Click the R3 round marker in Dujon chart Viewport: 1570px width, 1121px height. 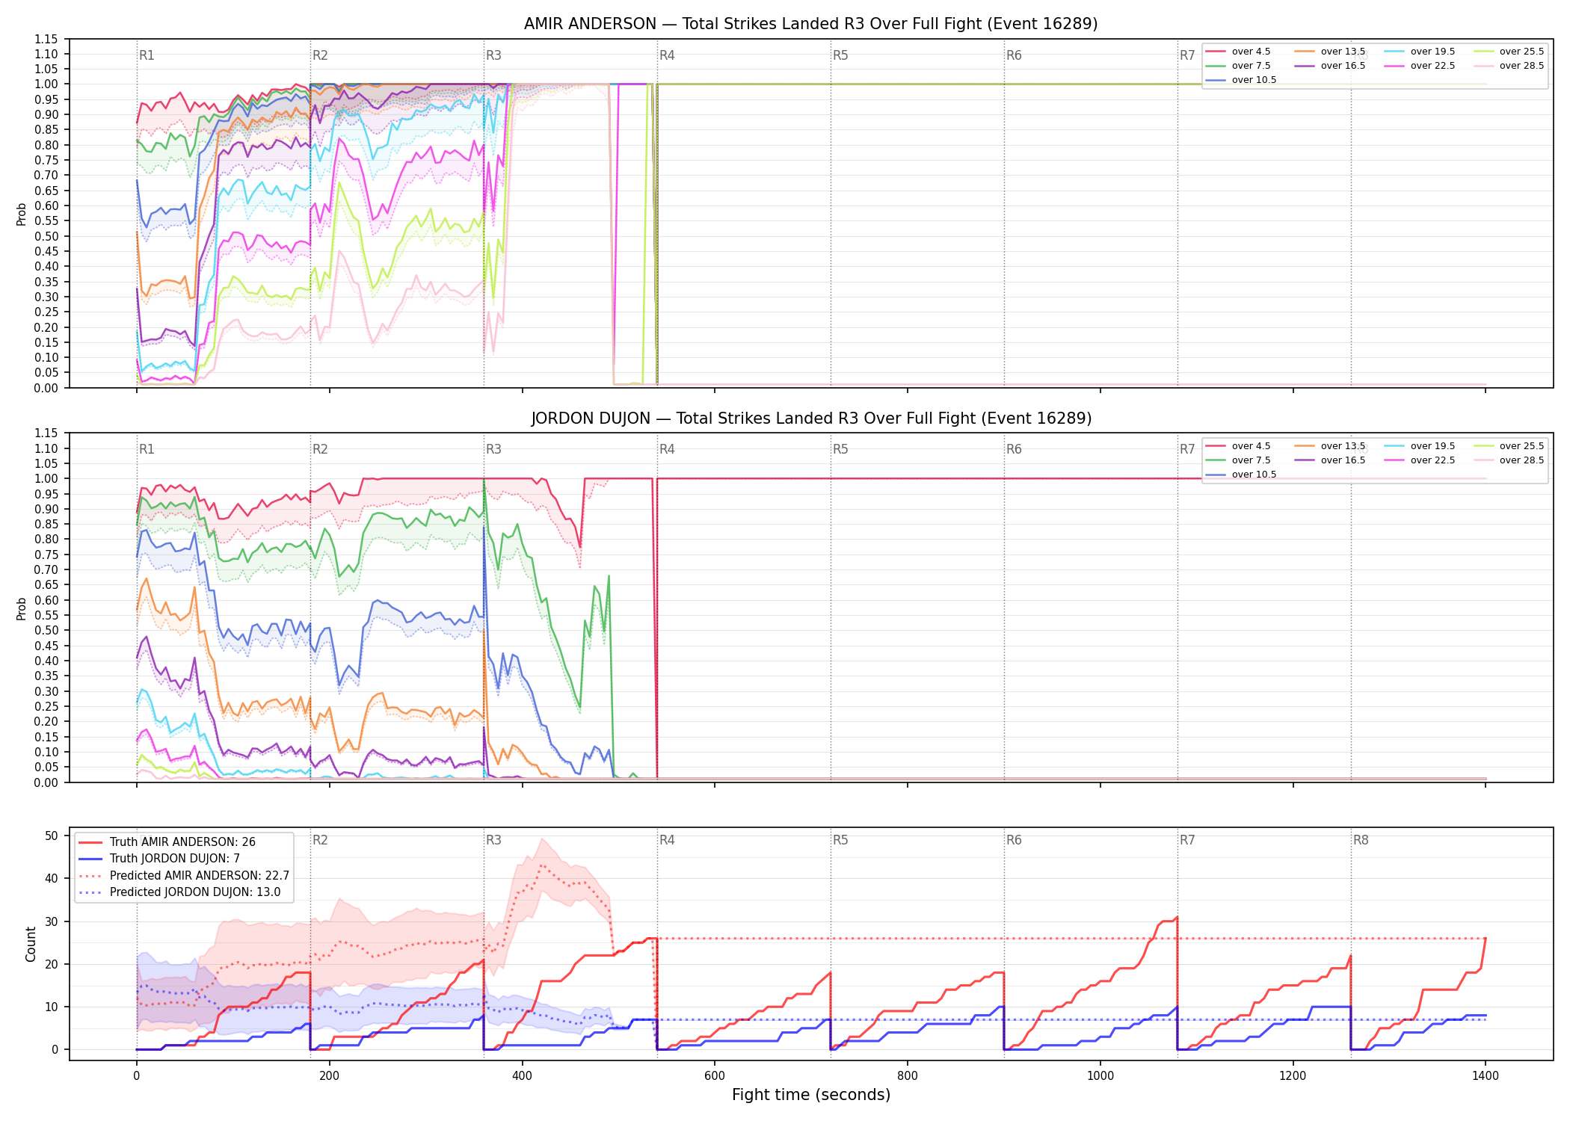pyautogui.click(x=493, y=449)
